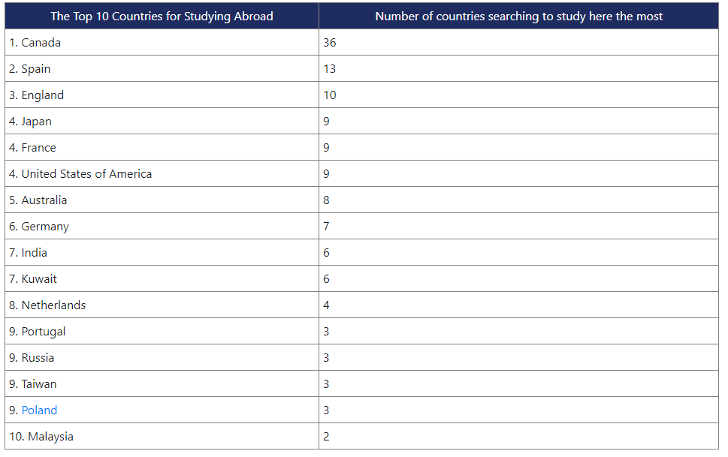728x457 pixels.
Task: Select the Number of countries searching header
Action: pyautogui.click(x=518, y=17)
